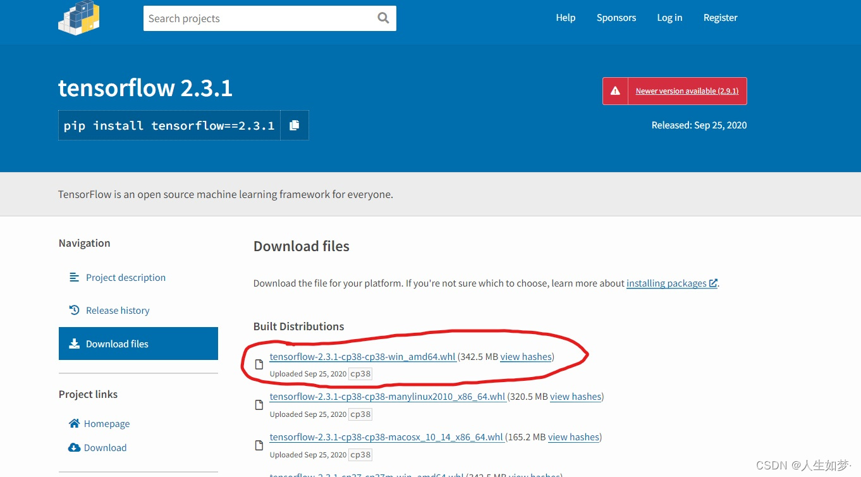Screen dimensions: 861x477
Task: Click the cp38 tag under manylinux2010 wheel
Action: coord(360,414)
